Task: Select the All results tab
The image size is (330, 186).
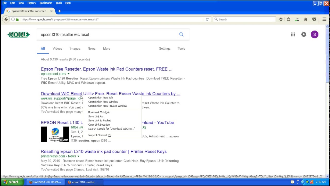Action: coord(43,49)
